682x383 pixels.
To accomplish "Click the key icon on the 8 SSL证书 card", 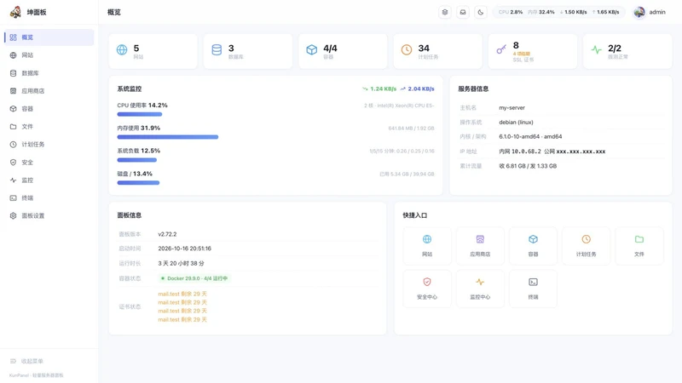I will [x=501, y=49].
